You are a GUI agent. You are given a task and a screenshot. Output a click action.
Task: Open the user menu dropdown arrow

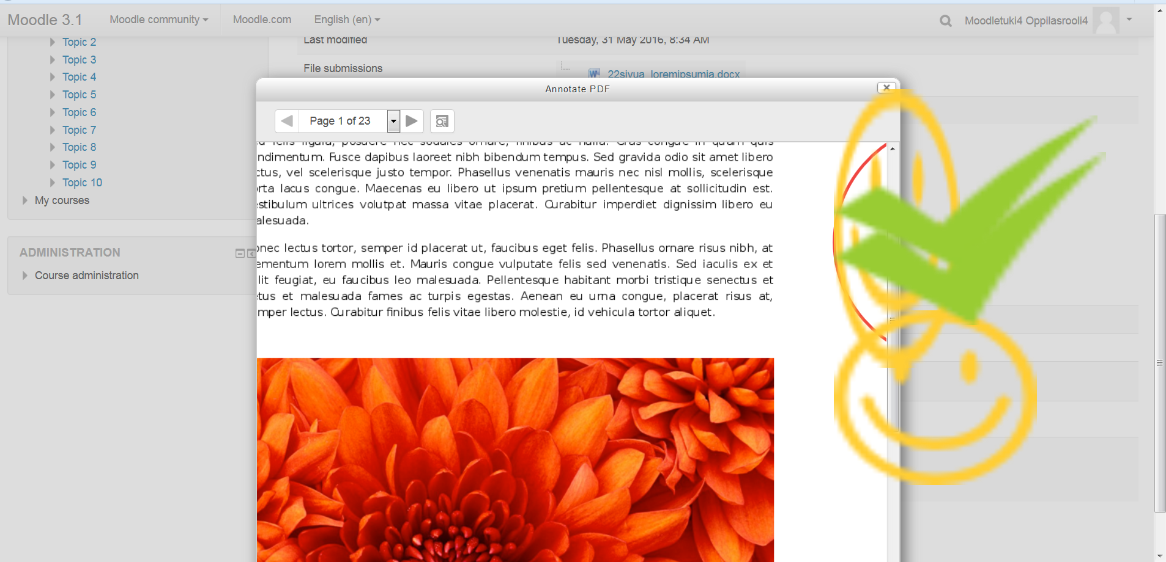pos(1129,20)
